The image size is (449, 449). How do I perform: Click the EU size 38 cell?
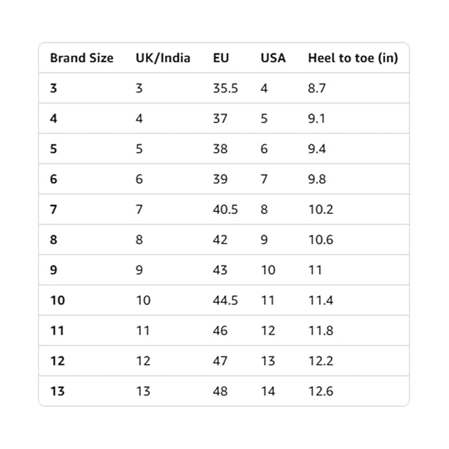point(220,149)
